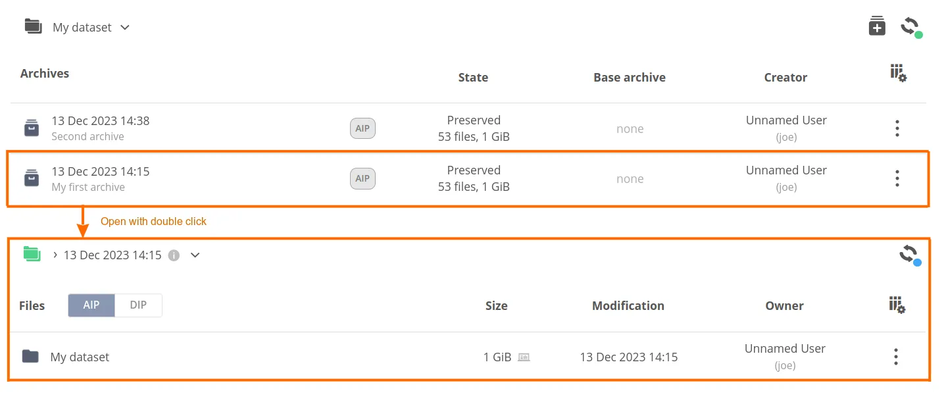The width and height of the screenshot is (948, 408).
Task: Open archives column configuration icon
Action: tap(898, 74)
